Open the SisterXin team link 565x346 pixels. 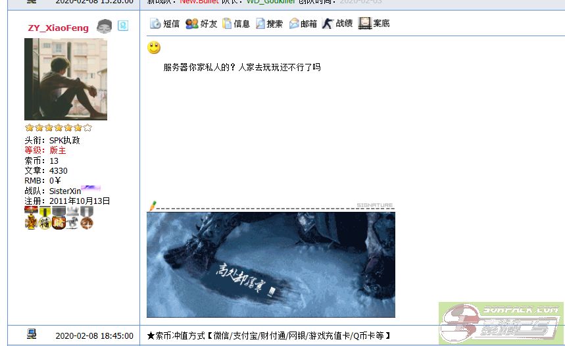click(65, 191)
